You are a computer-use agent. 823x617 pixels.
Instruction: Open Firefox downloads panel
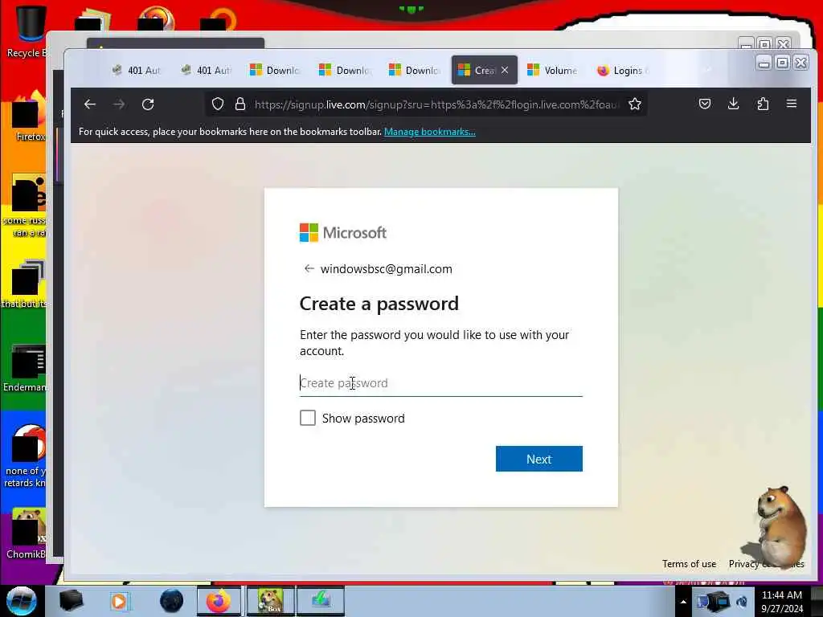(x=734, y=104)
